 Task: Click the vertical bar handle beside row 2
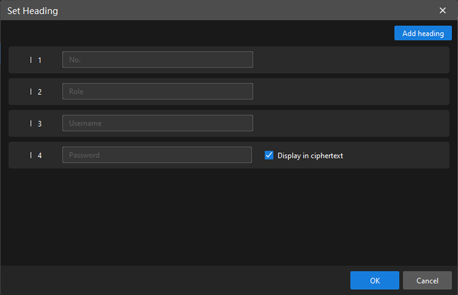[31, 92]
